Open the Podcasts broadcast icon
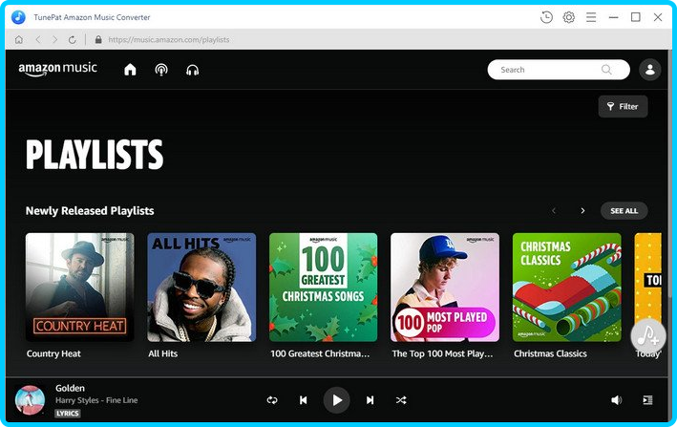This screenshot has width=677, height=427. [161, 70]
